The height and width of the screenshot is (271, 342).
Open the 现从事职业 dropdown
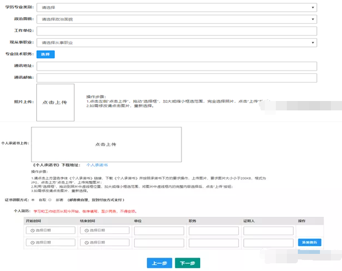click(x=177, y=42)
